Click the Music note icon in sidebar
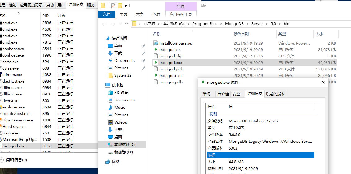The image size is (351, 174). click(110, 108)
